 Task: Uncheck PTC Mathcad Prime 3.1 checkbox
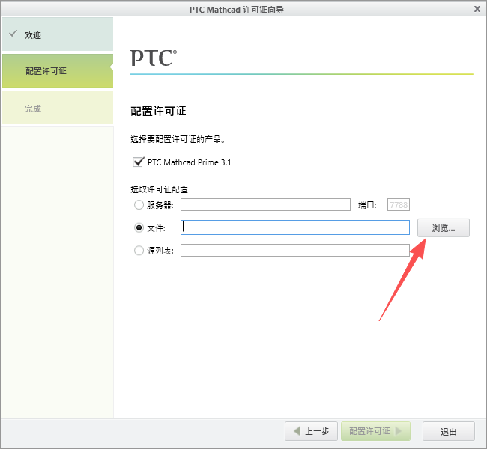click(138, 162)
